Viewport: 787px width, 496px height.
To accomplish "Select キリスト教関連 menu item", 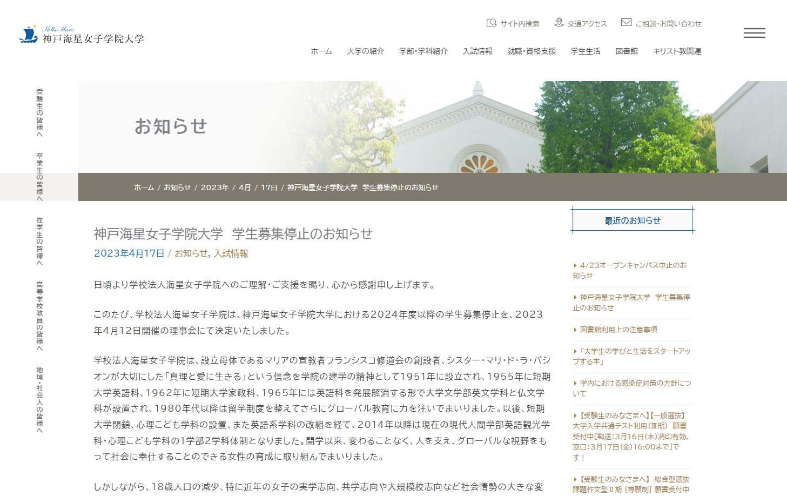I will click(677, 51).
